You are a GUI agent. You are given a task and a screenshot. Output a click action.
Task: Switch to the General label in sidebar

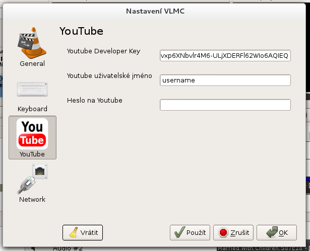[x=32, y=64]
